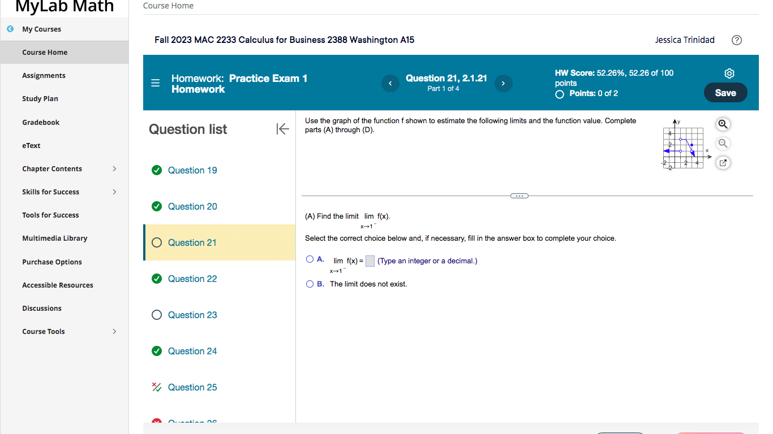Open Question 22 link

pyautogui.click(x=192, y=279)
